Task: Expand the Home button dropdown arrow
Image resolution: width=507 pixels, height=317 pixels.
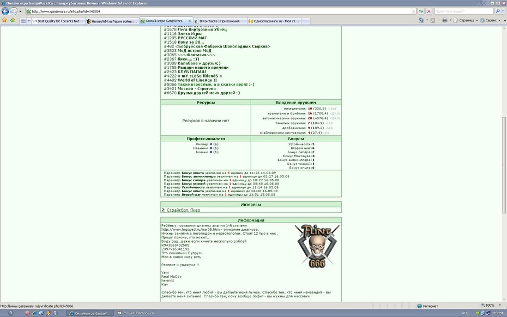Action: (427, 20)
